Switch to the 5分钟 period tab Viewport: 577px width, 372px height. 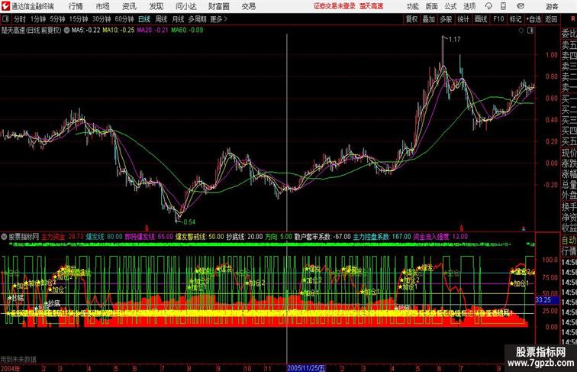[57, 19]
